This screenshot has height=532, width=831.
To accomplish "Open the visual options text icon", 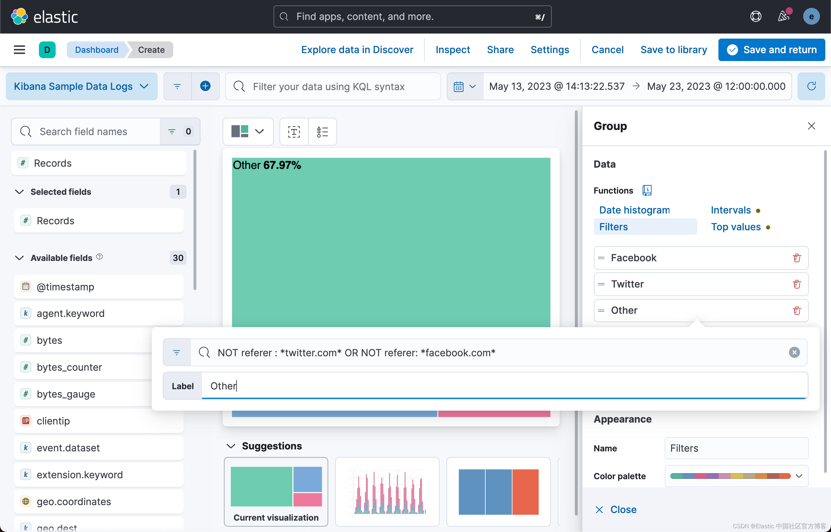I will 294,132.
